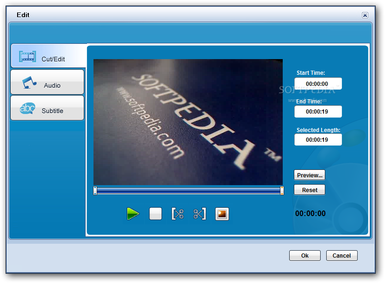The width and height of the screenshot is (385, 283).
Task: Play the video with green play button
Action: tap(133, 214)
